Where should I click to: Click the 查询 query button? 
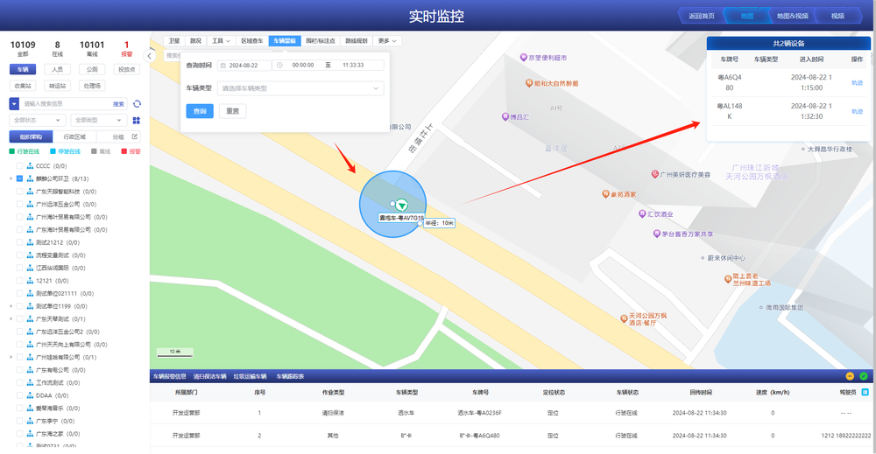pyautogui.click(x=200, y=111)
